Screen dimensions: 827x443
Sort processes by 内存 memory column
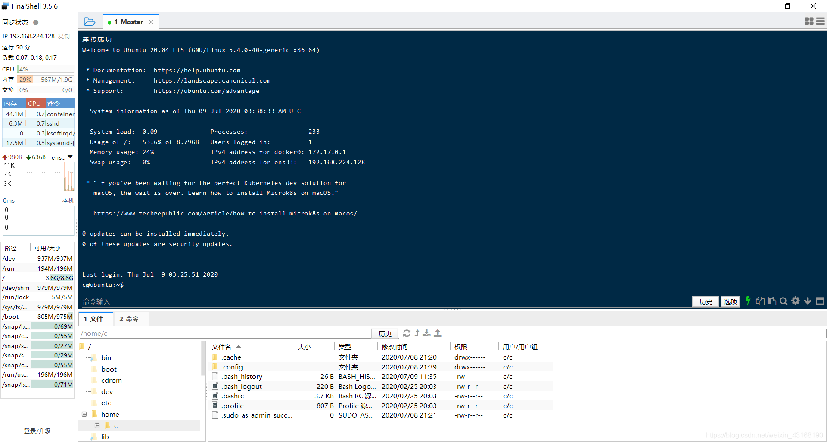tap(14, 103)
